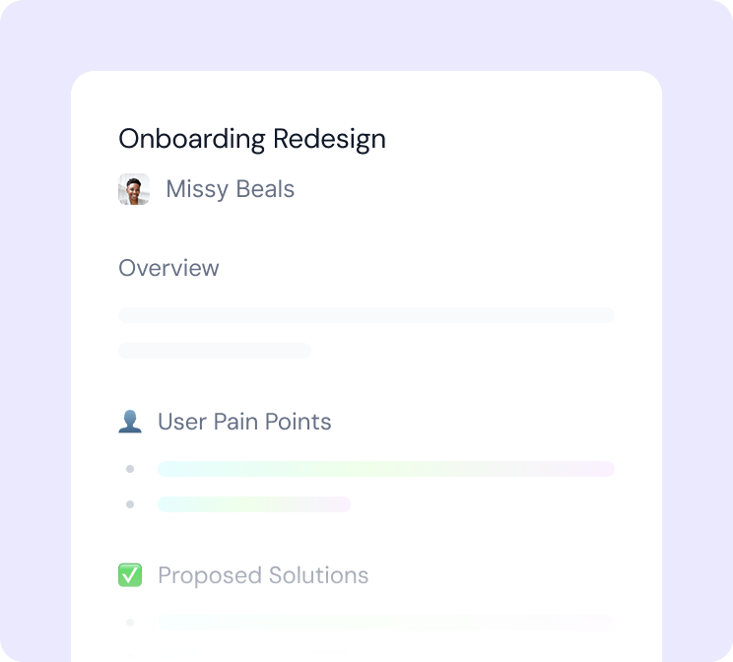Click the second bullet dot under User Pain Points
733x662 pixels.
pos(130,504)
